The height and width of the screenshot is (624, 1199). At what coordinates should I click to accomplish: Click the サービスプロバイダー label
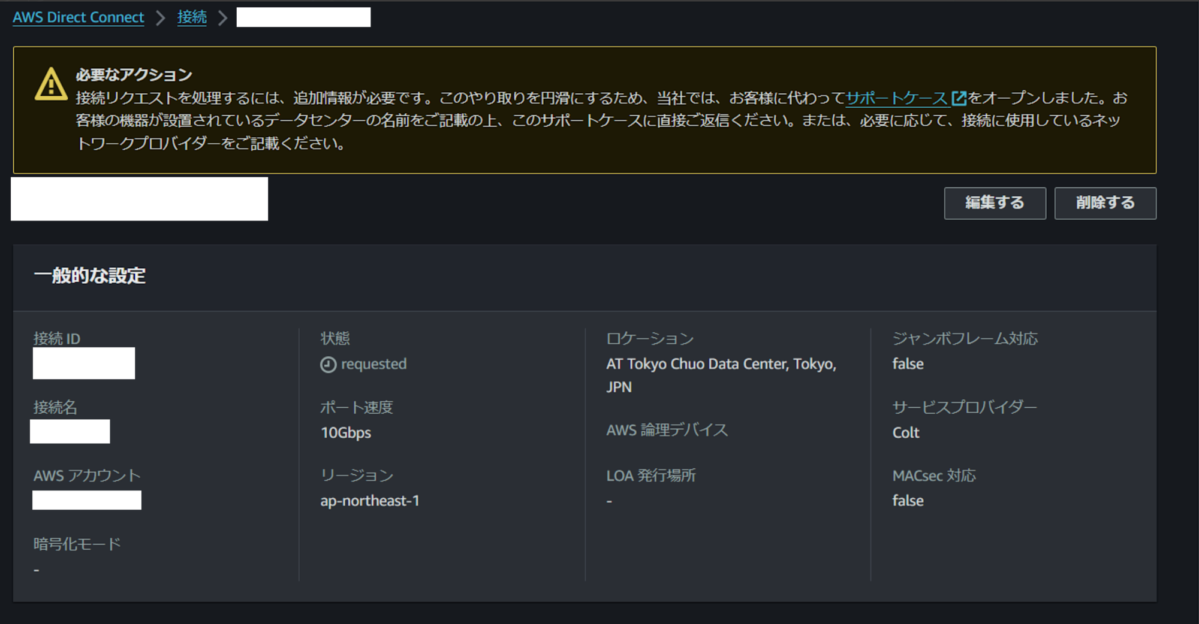pyautogui.click(x=965, y=407)
